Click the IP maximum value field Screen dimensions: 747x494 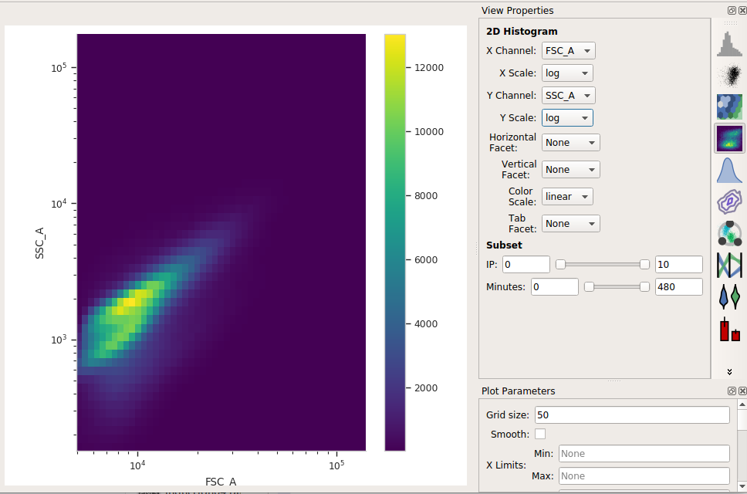click(x=678, y=265)
